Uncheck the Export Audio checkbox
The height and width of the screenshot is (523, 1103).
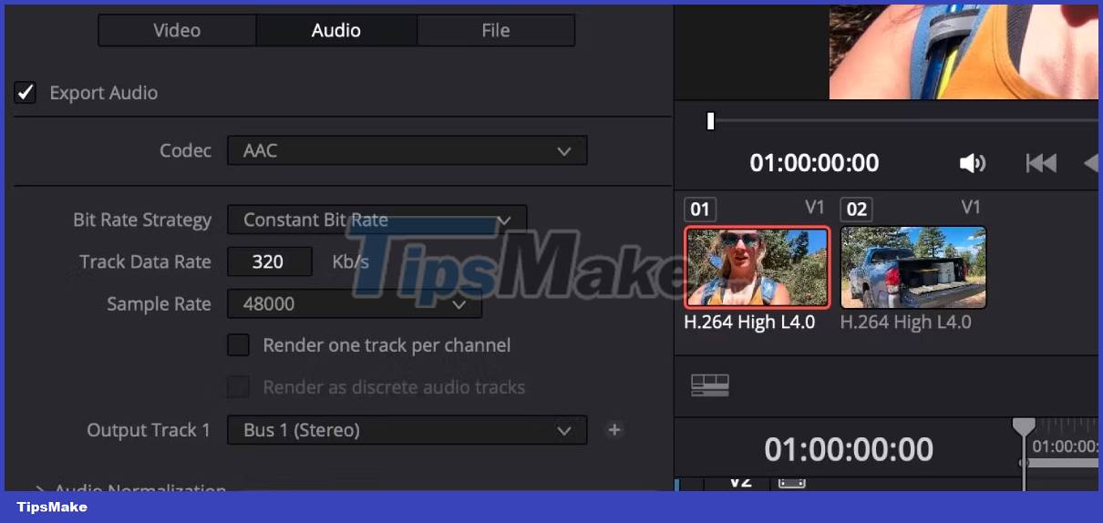pyautogui.click(x=25, y=92)
